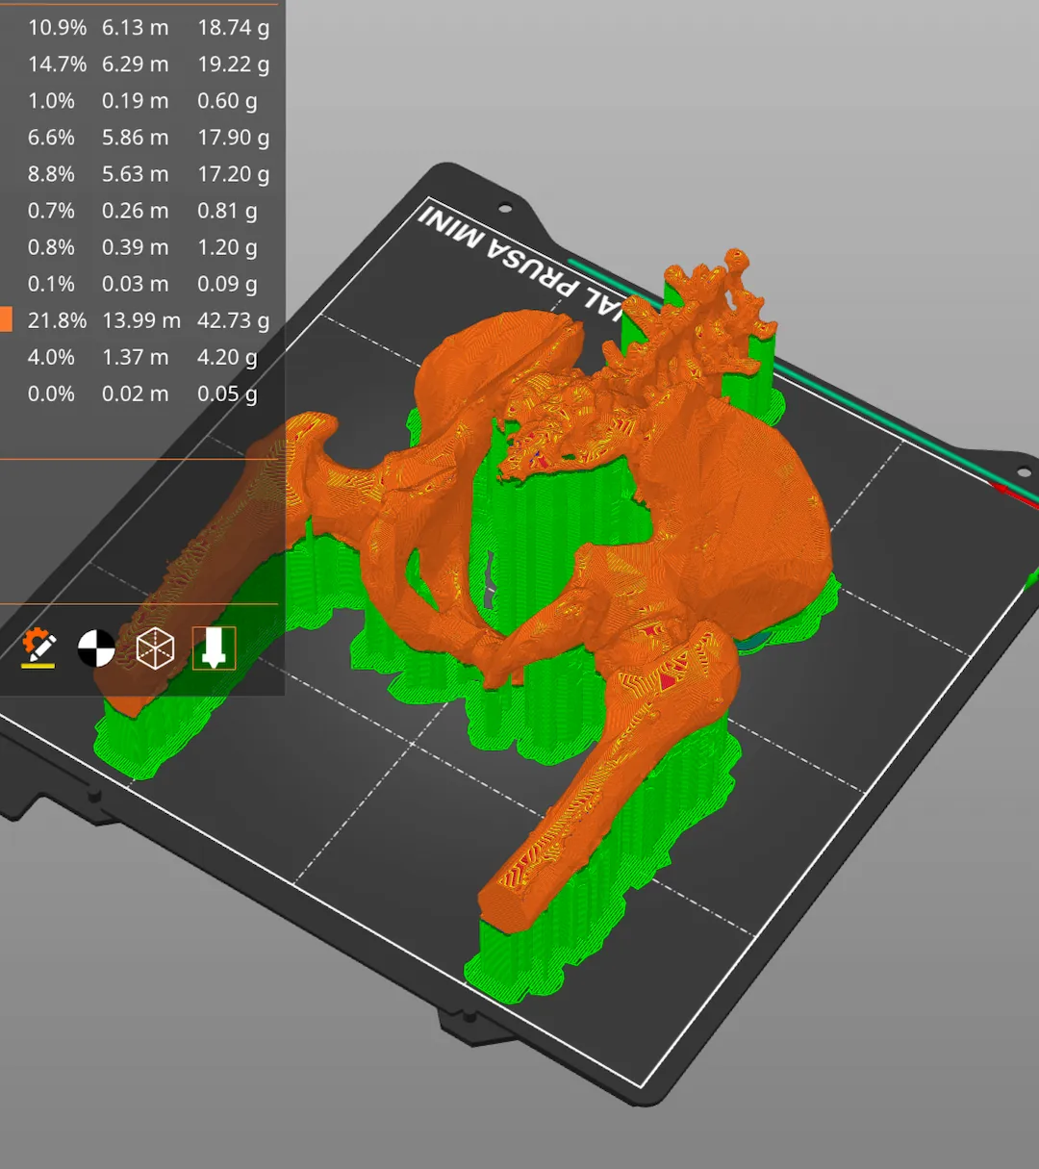The image size is (1039, 1169).
Task: Toggle visibility of the 21.8% feature row
Action: pyautogui.click(x=58, y=320)
